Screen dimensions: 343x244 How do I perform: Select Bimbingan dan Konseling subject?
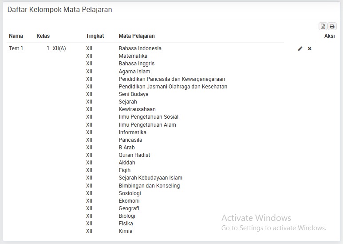click(x=149, y=186)
